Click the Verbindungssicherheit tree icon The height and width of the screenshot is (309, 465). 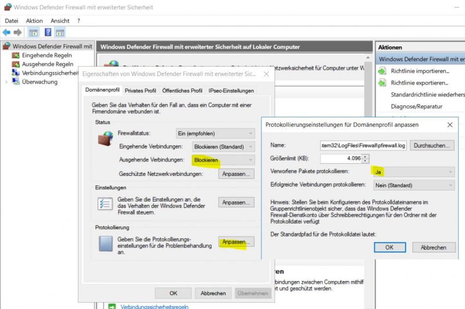16,73
